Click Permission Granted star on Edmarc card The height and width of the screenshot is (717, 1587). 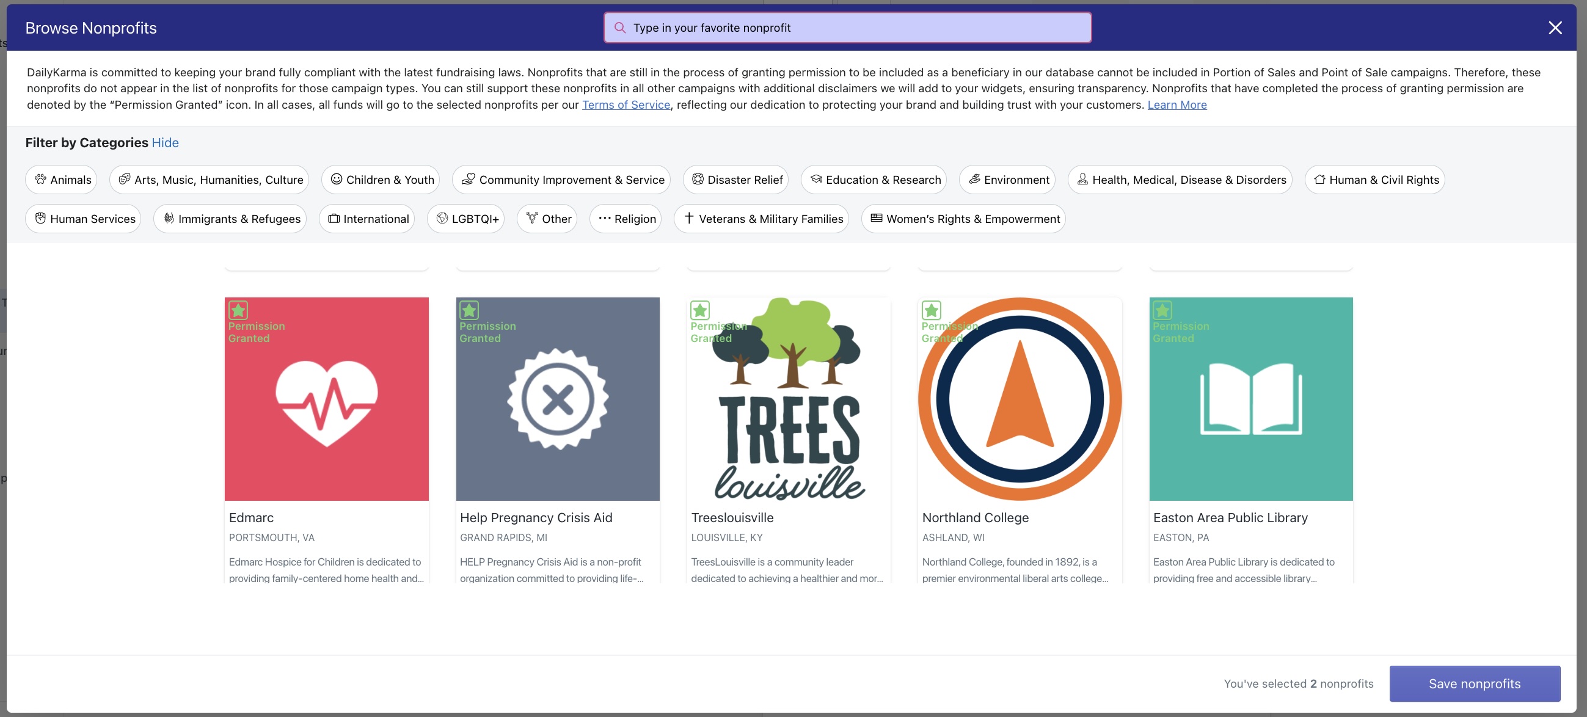pyautogui.click(x=238, y=310)
